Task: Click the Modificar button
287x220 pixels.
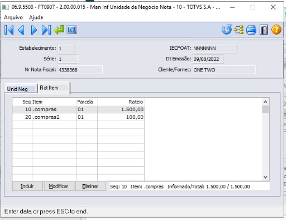Action: click(x=59, y=186)
